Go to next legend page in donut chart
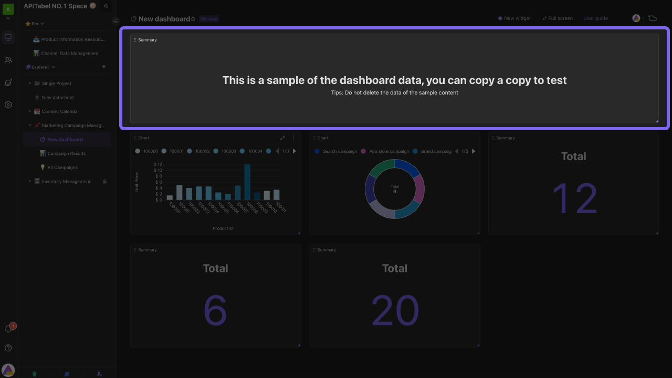The image size is (672, 378). point(474,151)
